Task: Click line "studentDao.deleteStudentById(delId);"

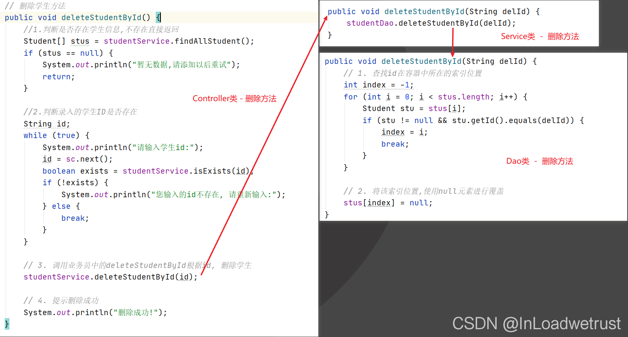Action: tap(431, 23)
